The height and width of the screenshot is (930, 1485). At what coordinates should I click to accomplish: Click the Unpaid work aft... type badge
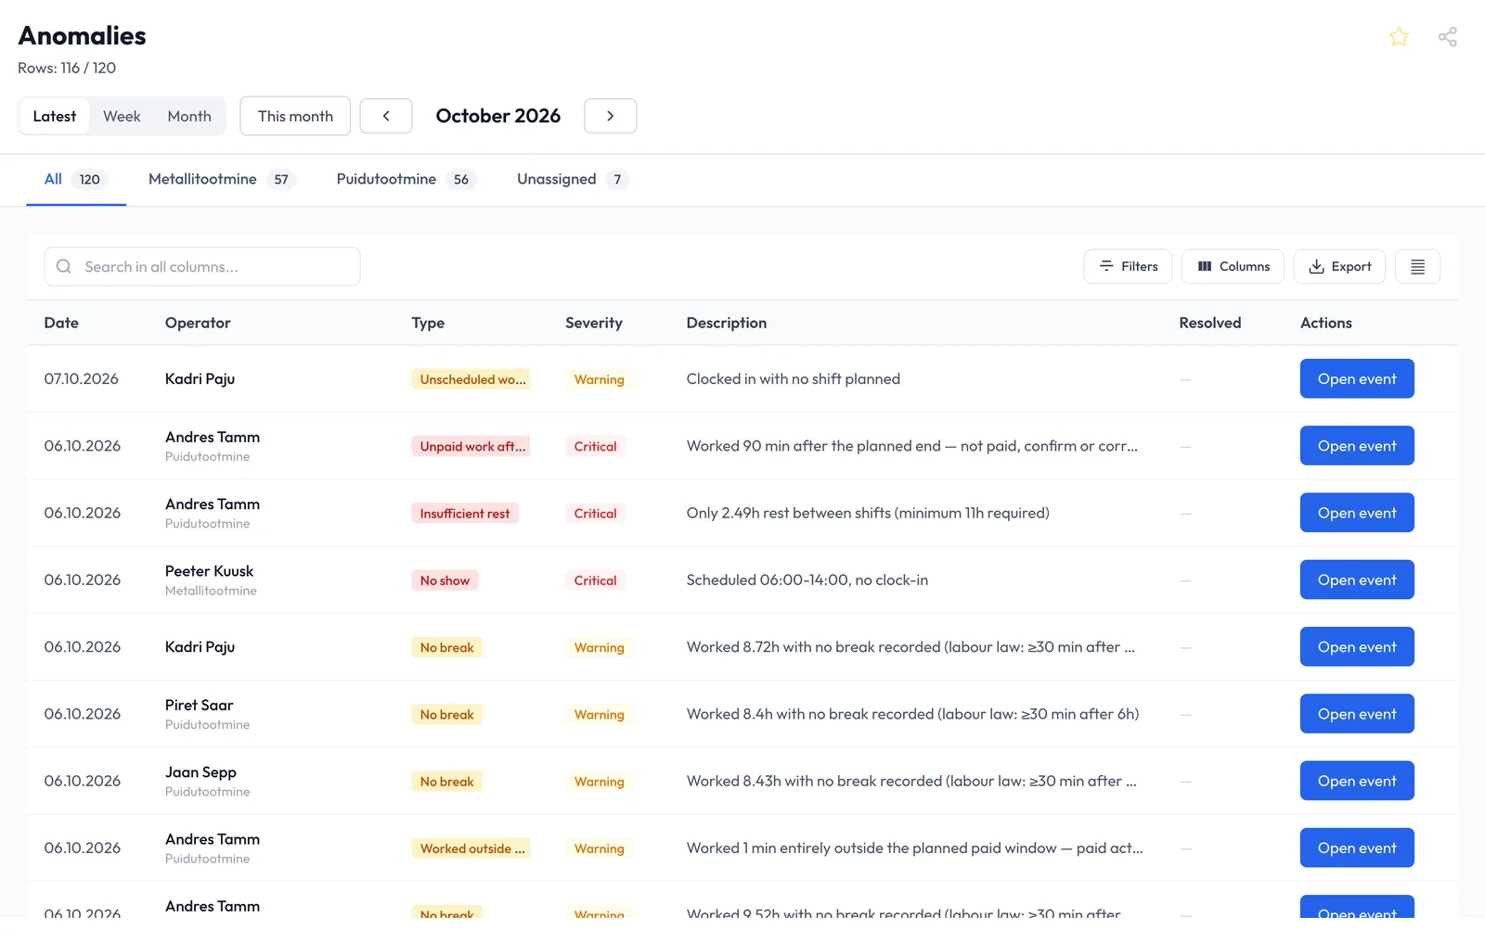tap(471, 447)
